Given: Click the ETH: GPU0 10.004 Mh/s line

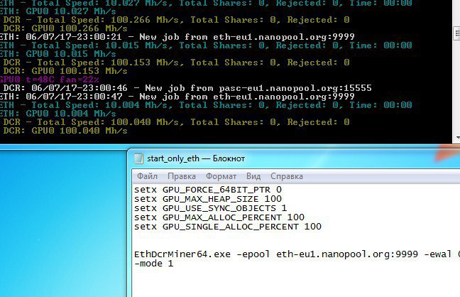Looking at the screenshot, I should coord(57,114).
